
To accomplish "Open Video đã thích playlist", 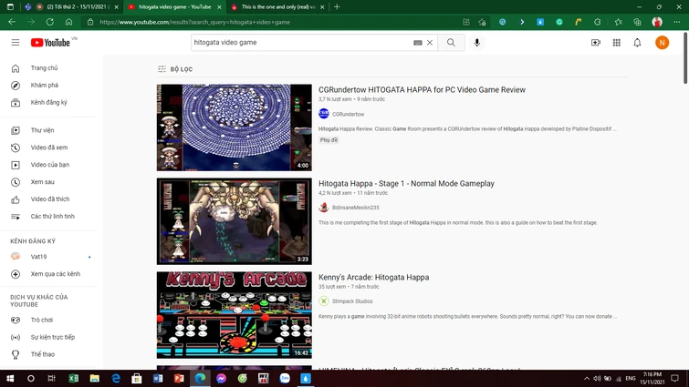I will [49, 199].
